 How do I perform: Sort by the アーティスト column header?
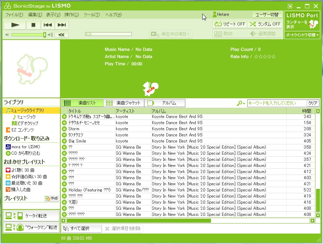coord(133,111)
